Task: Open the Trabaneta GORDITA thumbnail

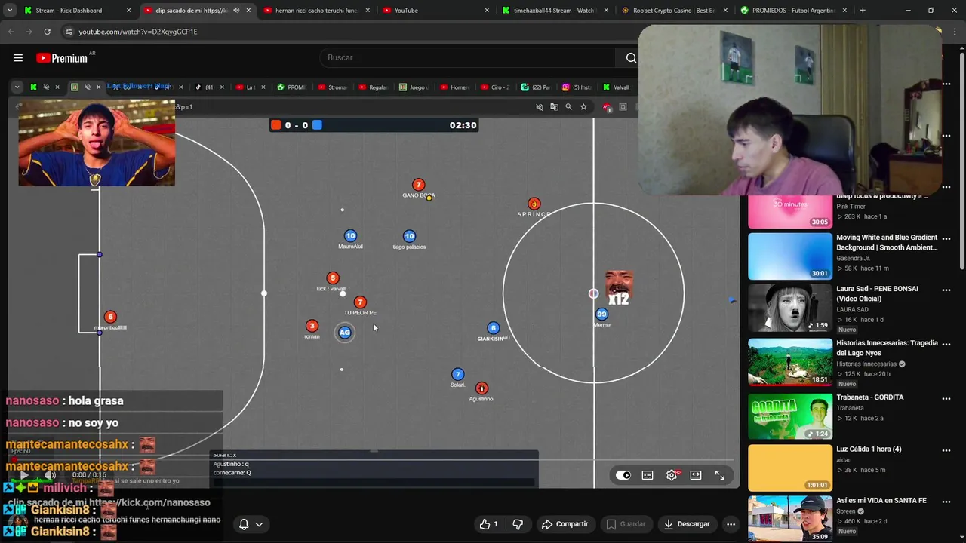Action: coord(790,416)
